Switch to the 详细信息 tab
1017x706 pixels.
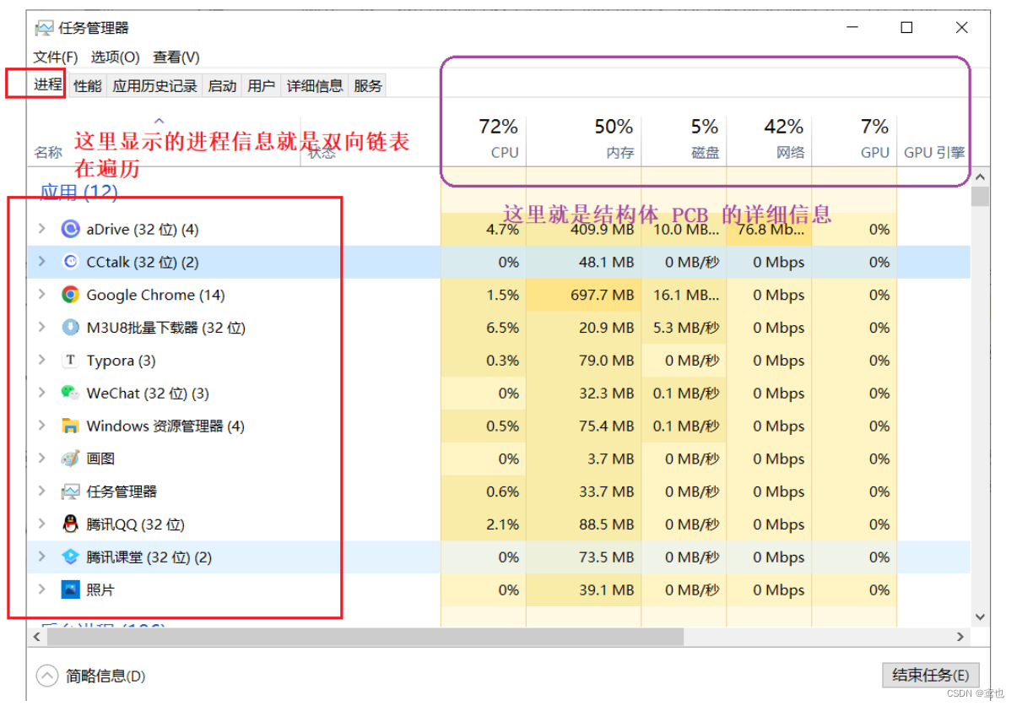click(x=315, y=85)
